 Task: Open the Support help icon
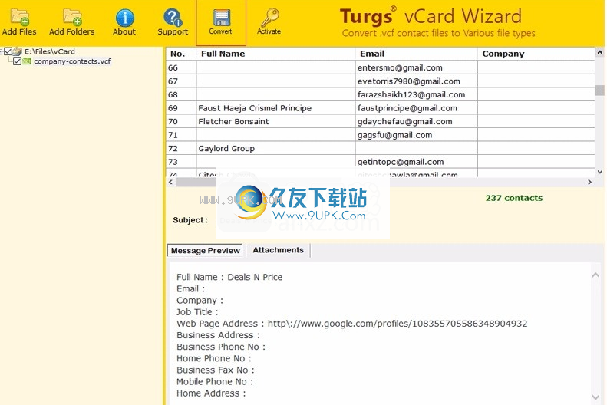click(173, 22)
